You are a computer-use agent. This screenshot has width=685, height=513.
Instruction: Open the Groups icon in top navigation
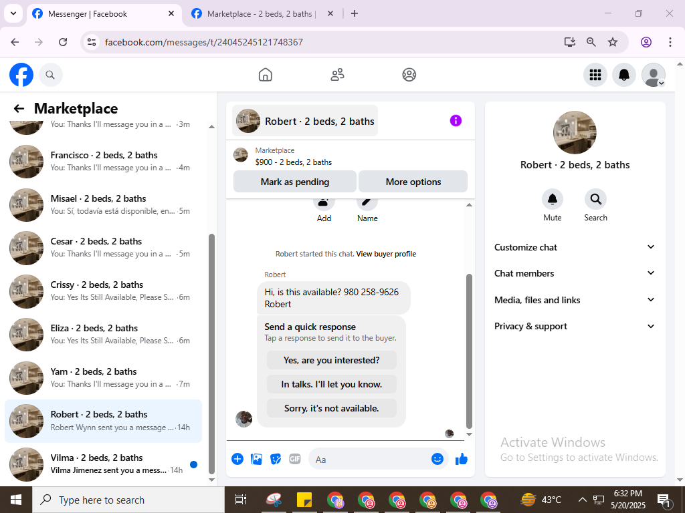[409, 75]
